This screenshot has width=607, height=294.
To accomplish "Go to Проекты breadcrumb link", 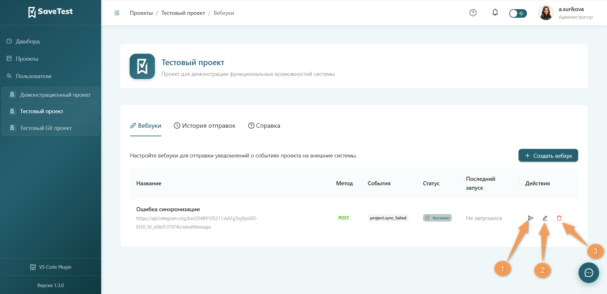I will click(141, 13).
